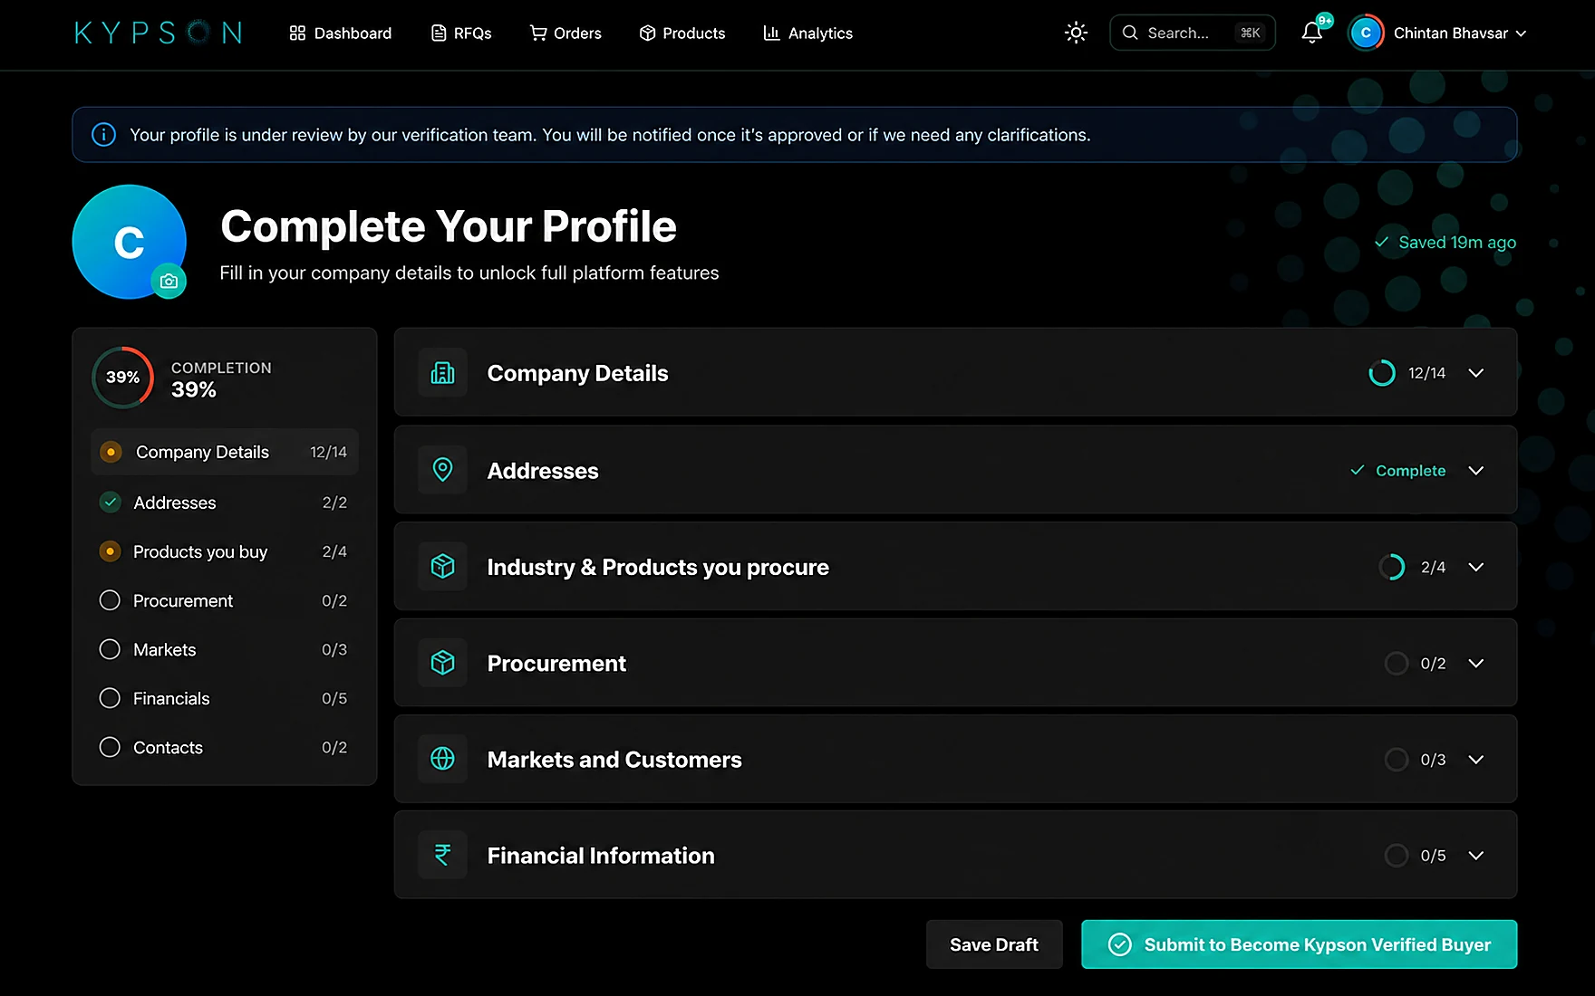Click the user avatar in top bar
The image size is (1595, 996).
1366,33
